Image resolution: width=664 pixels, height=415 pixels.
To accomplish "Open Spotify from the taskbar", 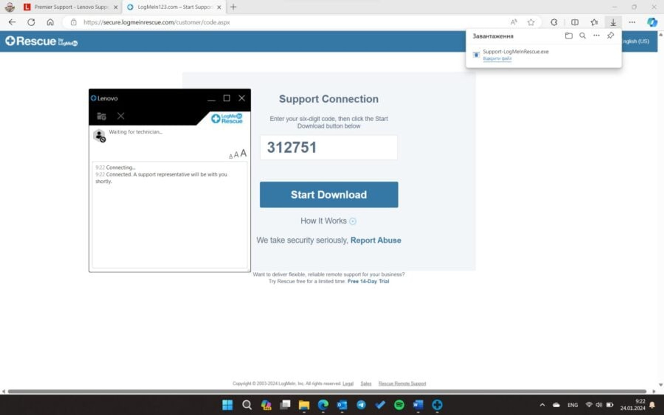I will pyautogui.click(x=399, y=405).
